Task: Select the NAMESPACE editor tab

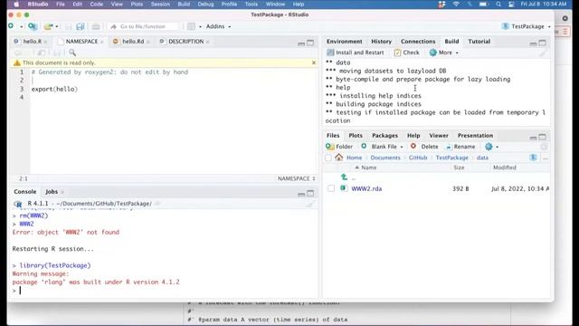Action: [81, 42]
